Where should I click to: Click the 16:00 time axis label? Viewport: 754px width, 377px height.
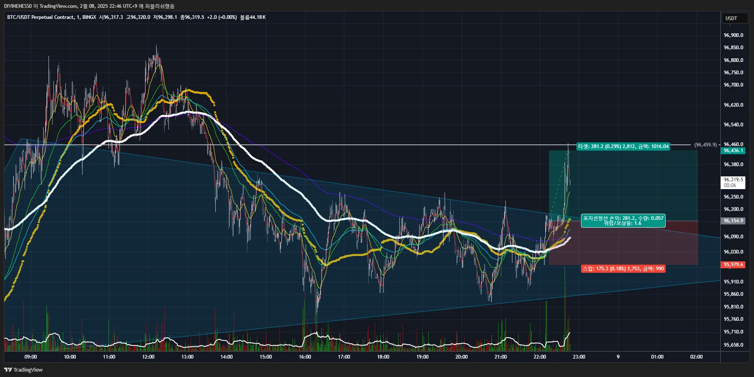(305, 357)
